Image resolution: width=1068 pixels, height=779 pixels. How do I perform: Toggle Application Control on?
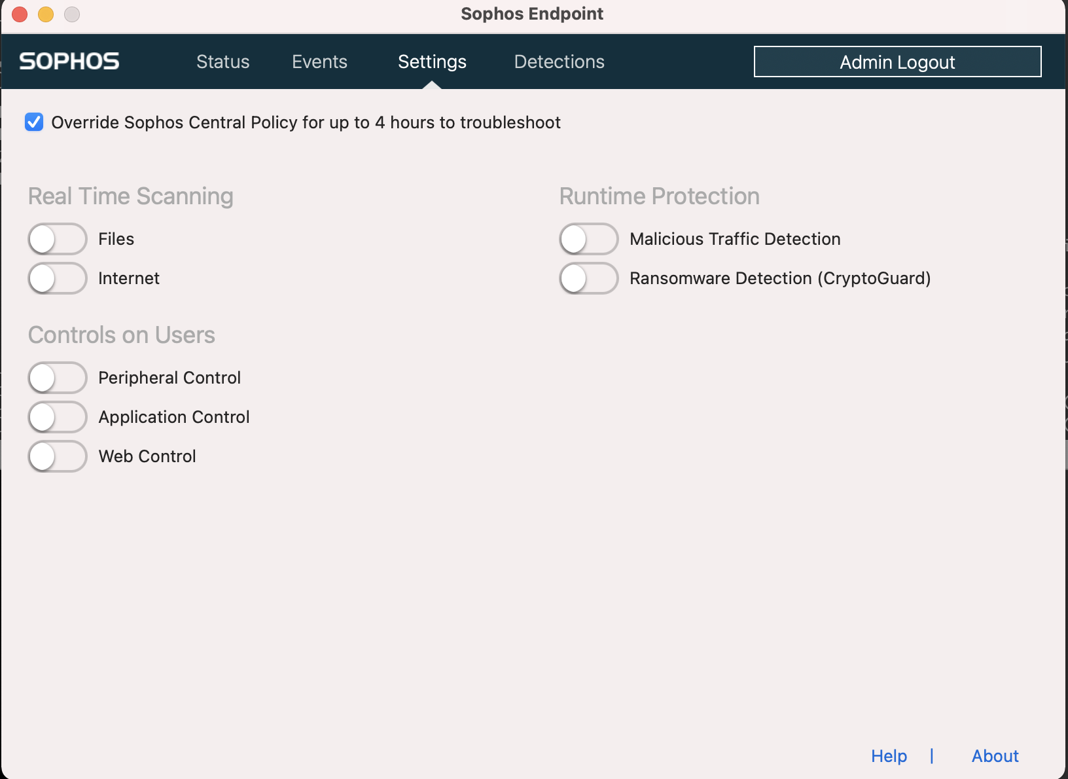tap(57, 417)
